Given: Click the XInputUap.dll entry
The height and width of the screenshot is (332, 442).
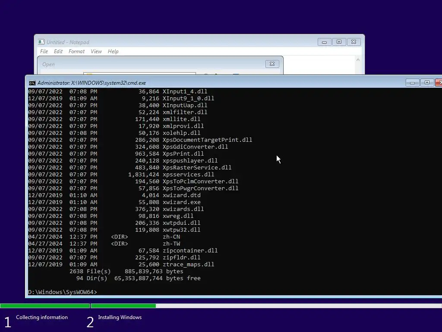Looking at the screenshot, I should click(185, 105).
